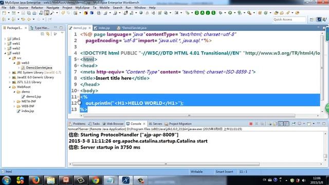Open the Refactor menu
Image resolution: width=329 pixels, height=185 pixels.
click(x=37, y=8)
